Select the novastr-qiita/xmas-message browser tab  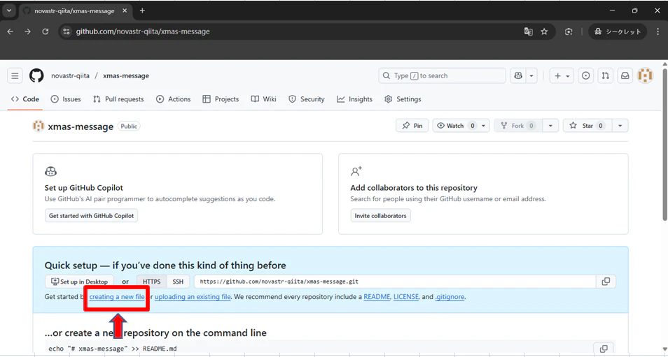[x=74, y=10]
